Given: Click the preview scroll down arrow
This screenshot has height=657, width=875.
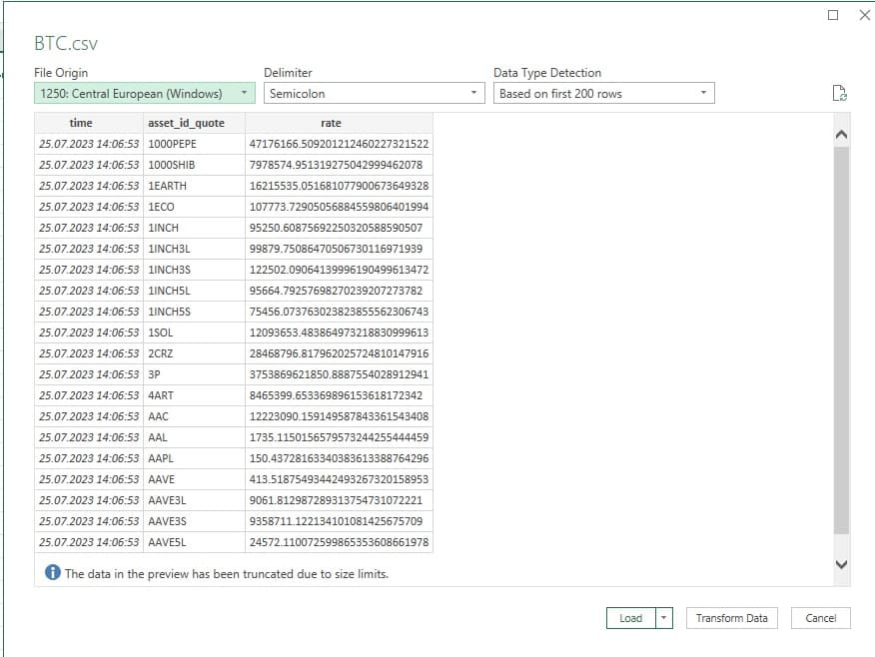Looking at the screenshot, I should tap(841, 564).
